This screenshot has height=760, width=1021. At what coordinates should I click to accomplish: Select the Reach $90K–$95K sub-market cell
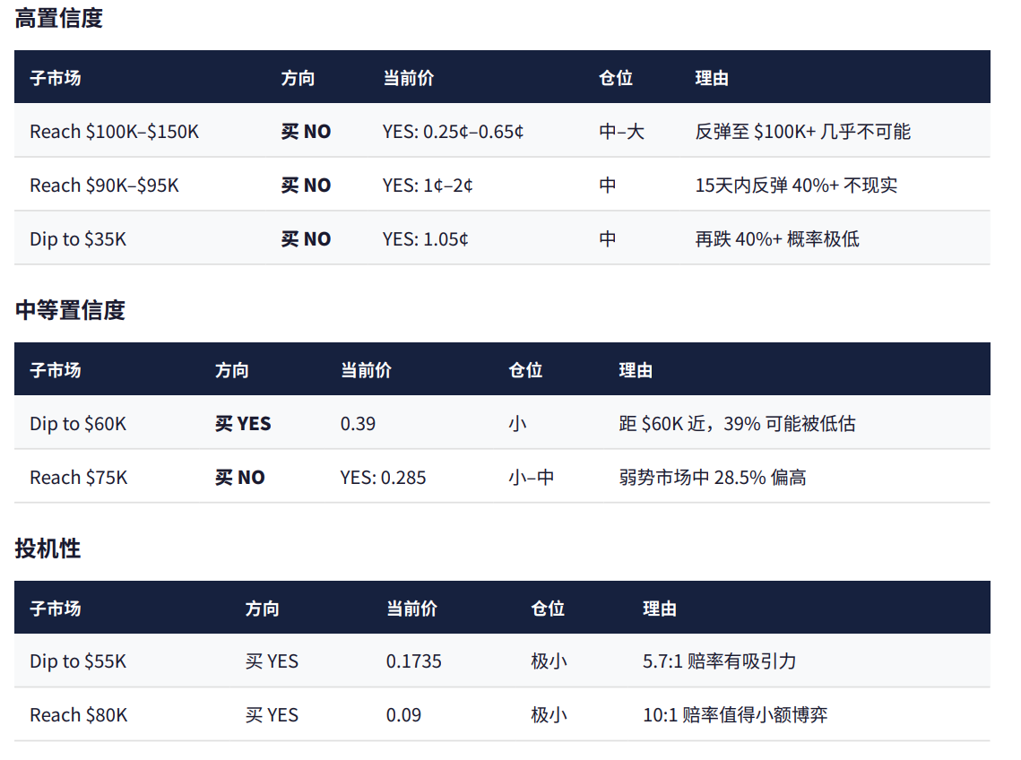pos(104,186)
